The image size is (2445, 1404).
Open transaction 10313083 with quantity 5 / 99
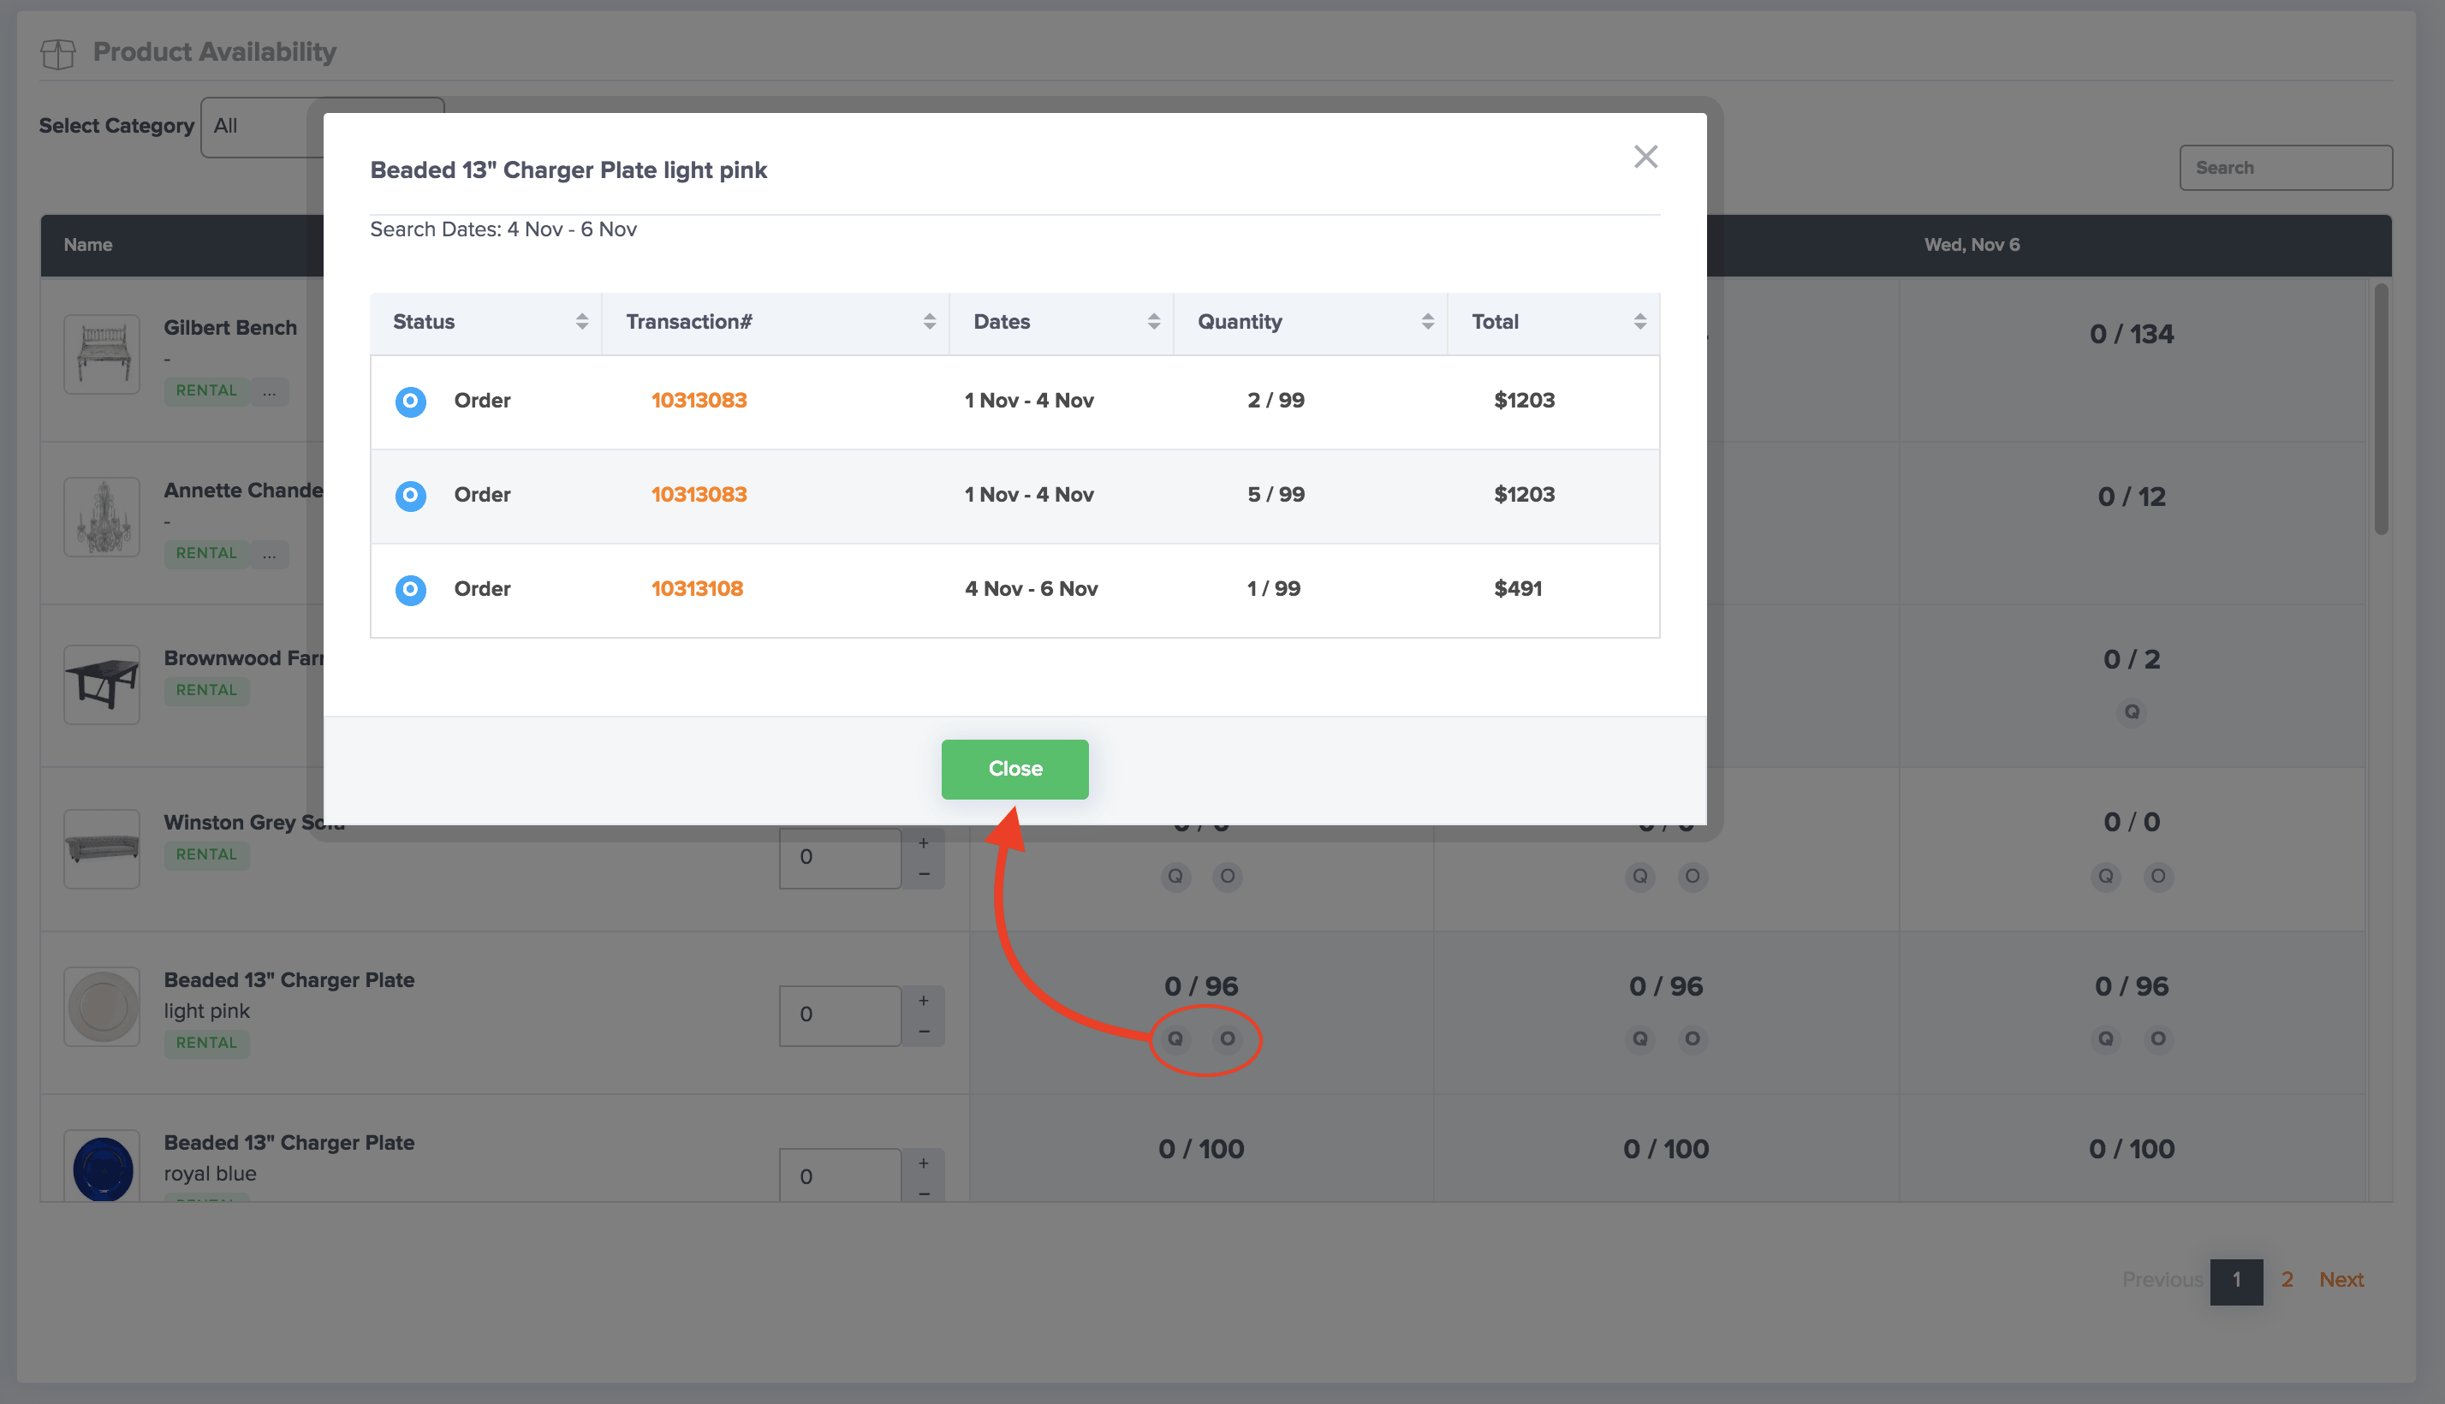(x=698, y=495)
